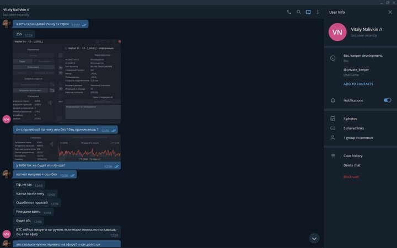The height and width of the screenshot is (248, 397).
Task: Close the User Info panel
Action: pyautogui.click(x=390, y=12)
